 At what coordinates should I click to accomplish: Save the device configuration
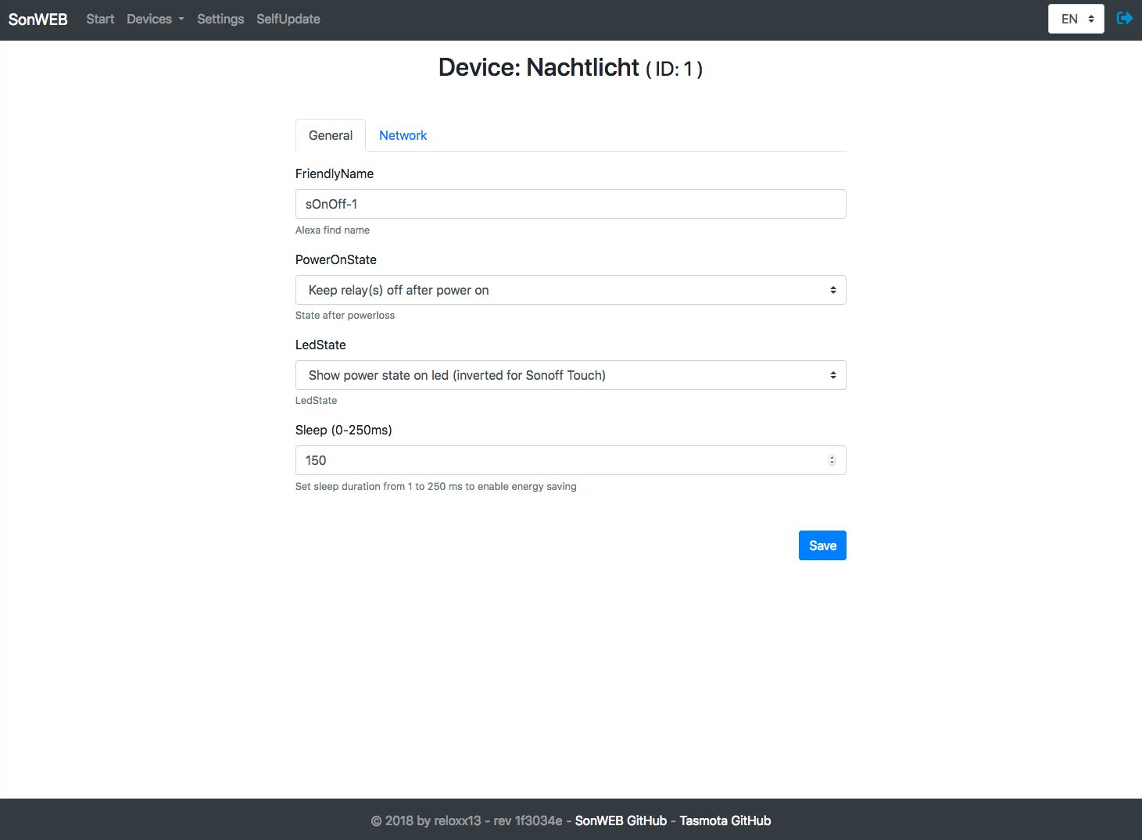coord(822,545)
